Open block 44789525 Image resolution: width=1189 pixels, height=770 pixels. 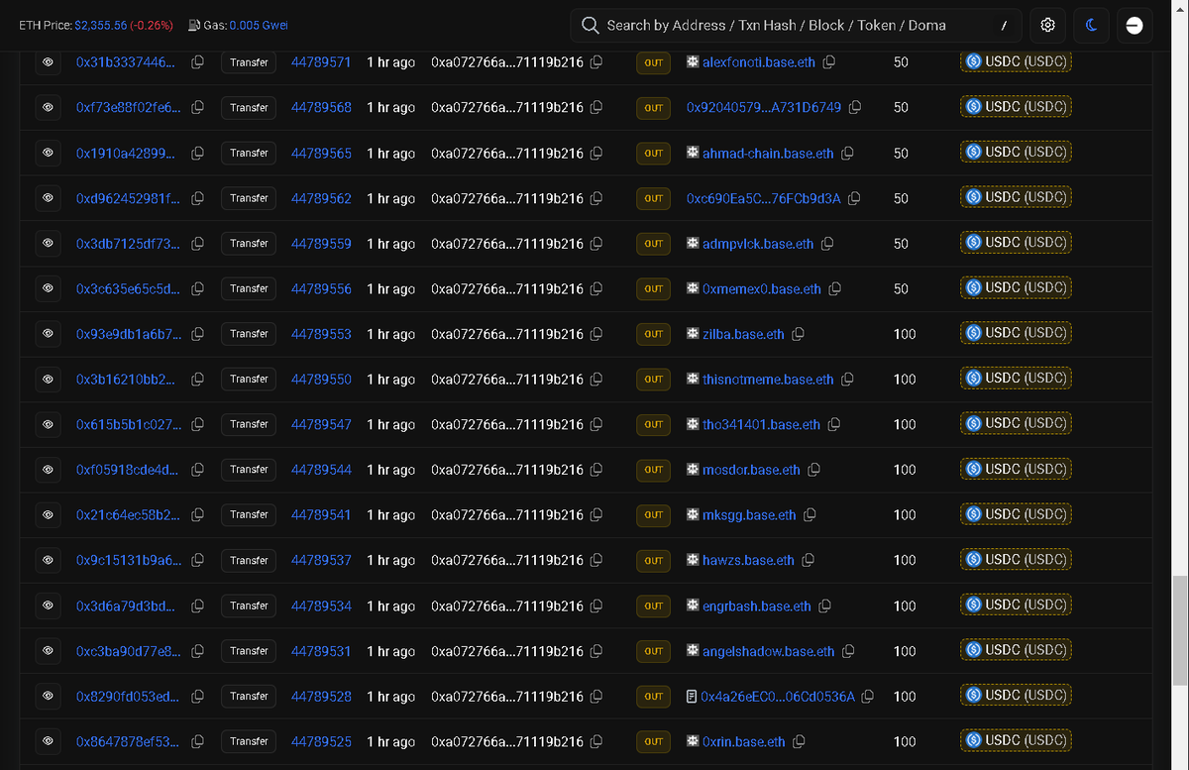(321, 741)
